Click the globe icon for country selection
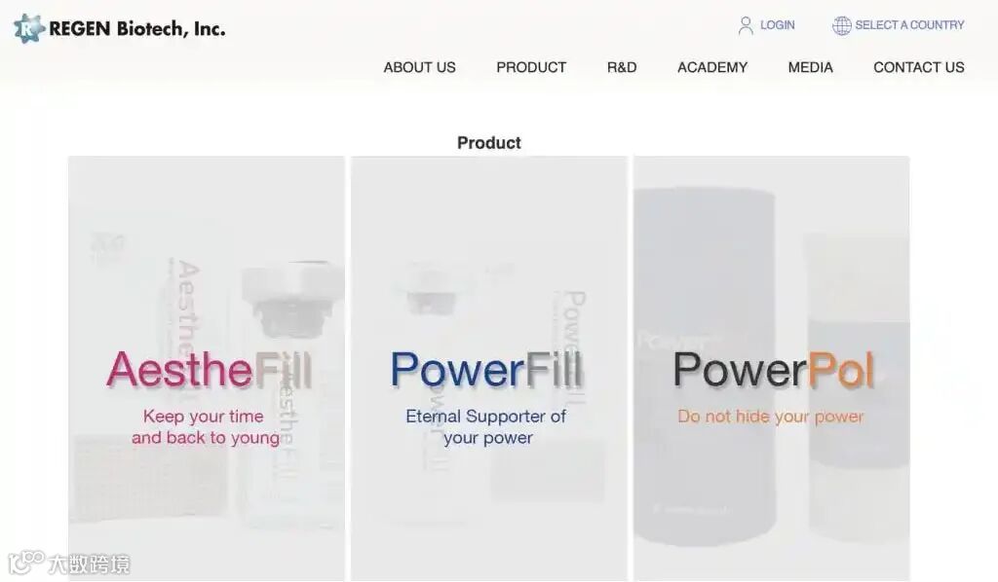The image size is (998, 582). pos(841,25)
